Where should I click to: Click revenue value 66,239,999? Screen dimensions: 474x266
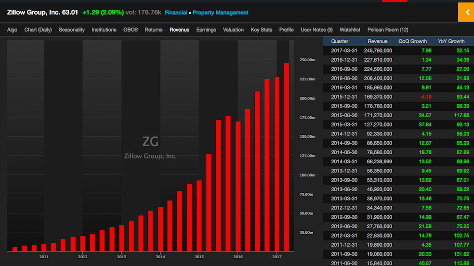pyautogui.click(x=380, y=161)
